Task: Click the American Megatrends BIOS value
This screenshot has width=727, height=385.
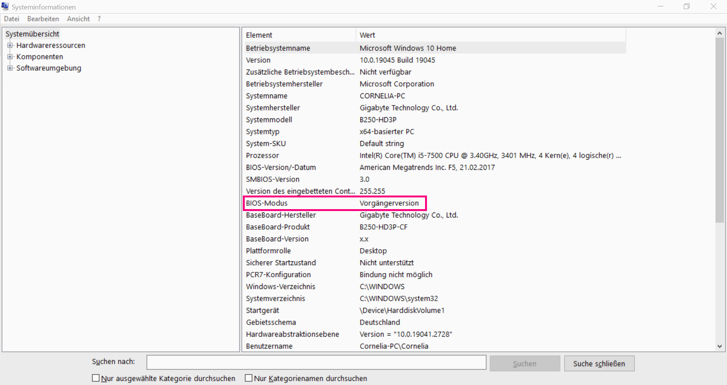Action: [427, 168]
